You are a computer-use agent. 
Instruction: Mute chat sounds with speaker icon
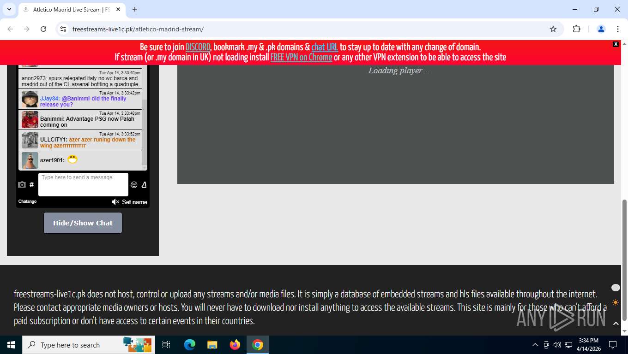pyautogui.click(x=115, y=202)
